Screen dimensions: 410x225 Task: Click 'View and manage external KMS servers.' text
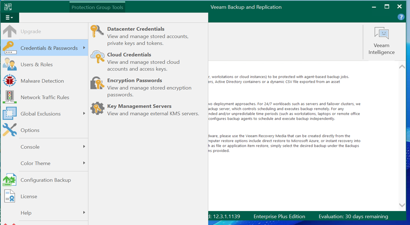point(153,114)
